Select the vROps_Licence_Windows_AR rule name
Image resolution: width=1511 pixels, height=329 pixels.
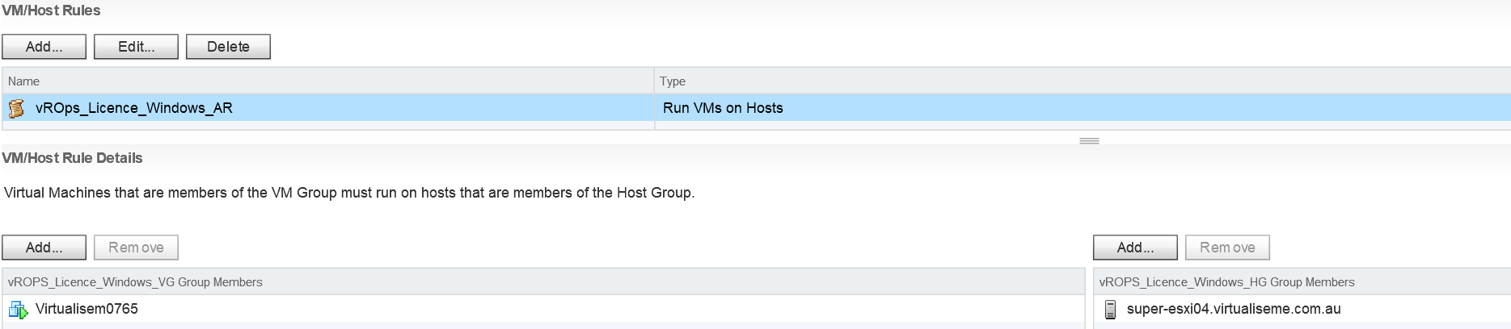pos(134,108)
